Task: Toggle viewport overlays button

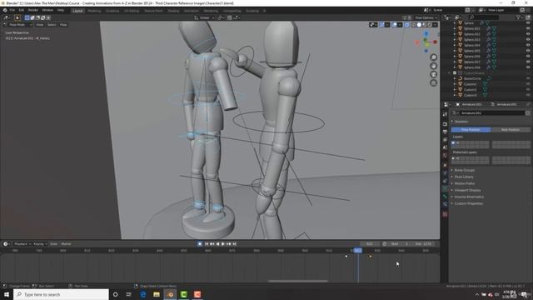Action: pyautogui.click(x=394, y=25)
